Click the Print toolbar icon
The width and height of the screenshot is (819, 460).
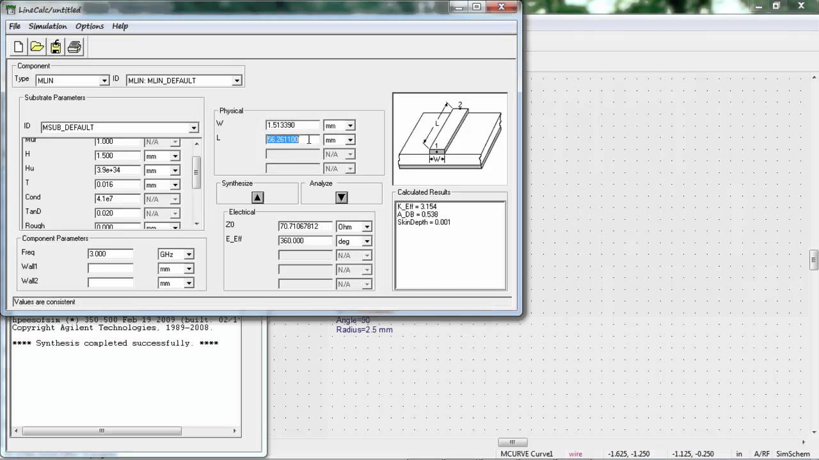[x=74, y=47]
